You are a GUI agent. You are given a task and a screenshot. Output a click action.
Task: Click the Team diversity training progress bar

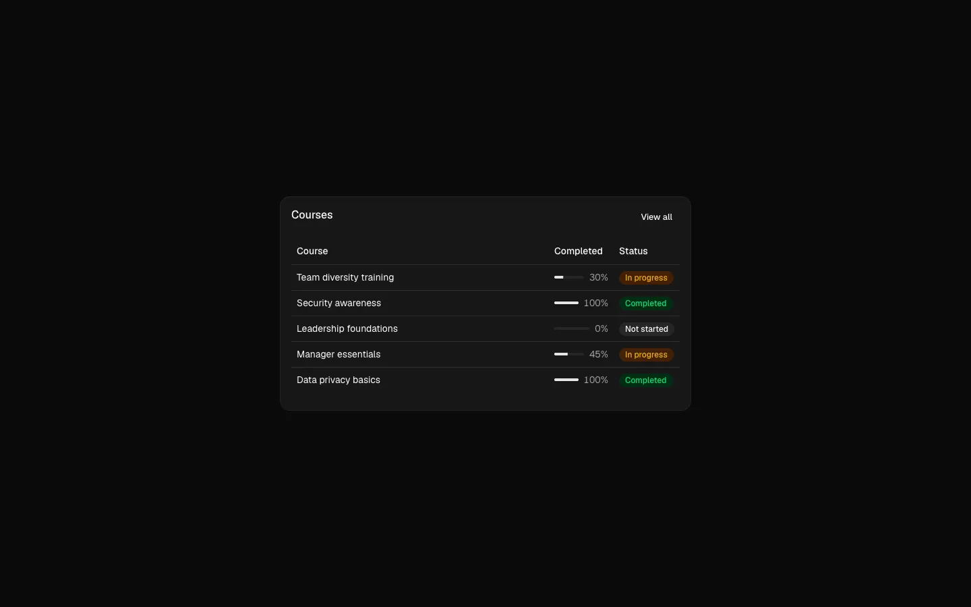click(x=569, y=277)
